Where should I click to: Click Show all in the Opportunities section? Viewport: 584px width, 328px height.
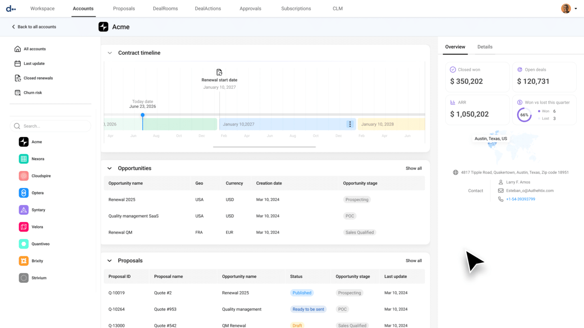coord(413,168)
